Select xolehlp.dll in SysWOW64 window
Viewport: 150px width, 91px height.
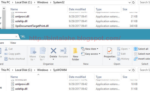(21, 89)
